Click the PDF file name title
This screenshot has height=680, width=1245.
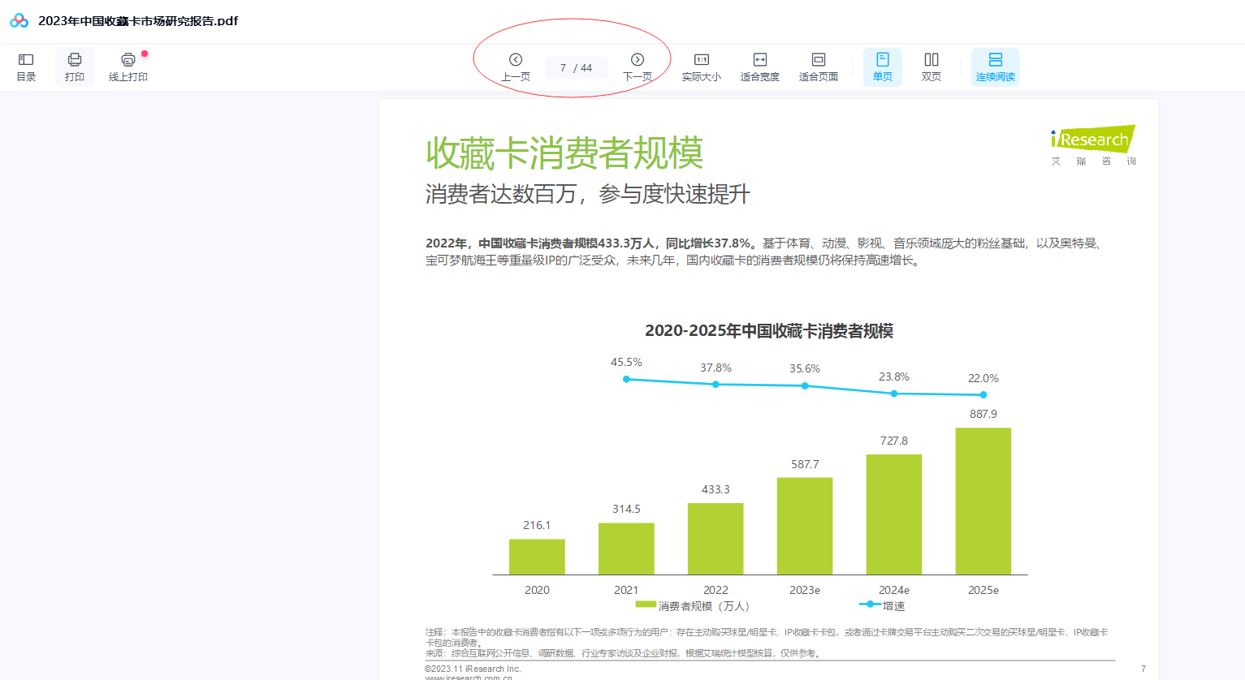tap(138, 21)
